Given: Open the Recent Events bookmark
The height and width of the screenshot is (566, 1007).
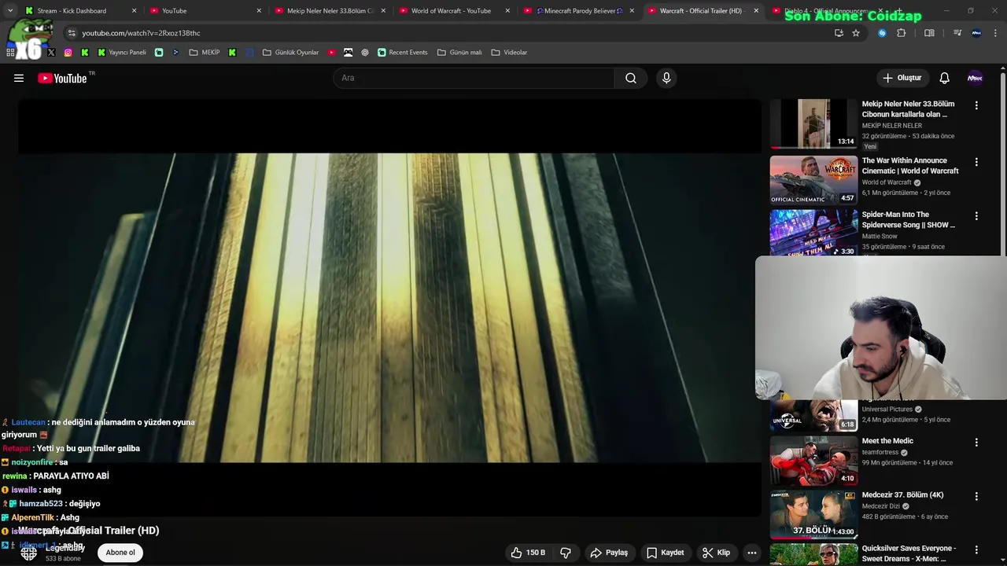Looking at the screenshot, I should click(402, 53).
